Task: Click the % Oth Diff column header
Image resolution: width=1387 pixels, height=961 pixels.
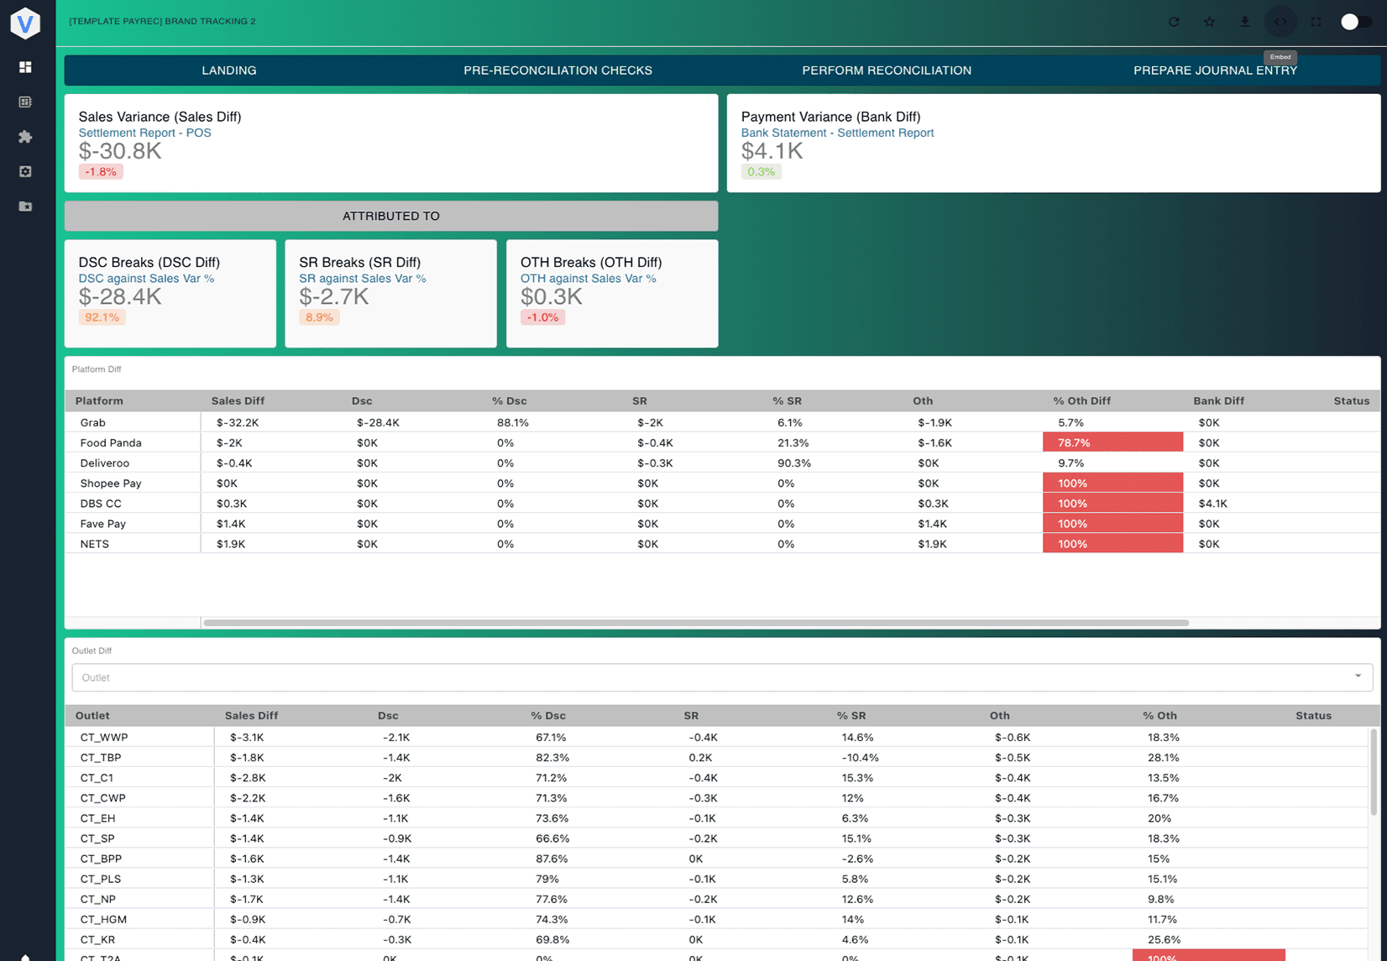Action: point(1081,401)
